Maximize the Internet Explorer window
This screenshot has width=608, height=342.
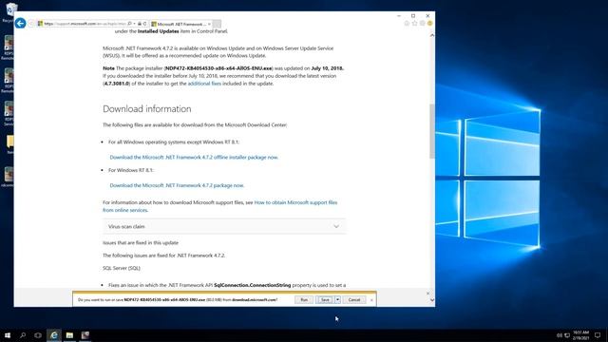point(413,16)
